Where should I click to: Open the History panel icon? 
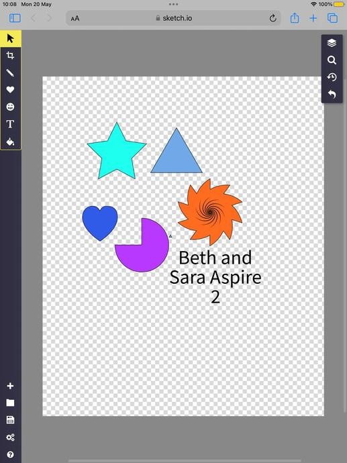tap(332, 77)
